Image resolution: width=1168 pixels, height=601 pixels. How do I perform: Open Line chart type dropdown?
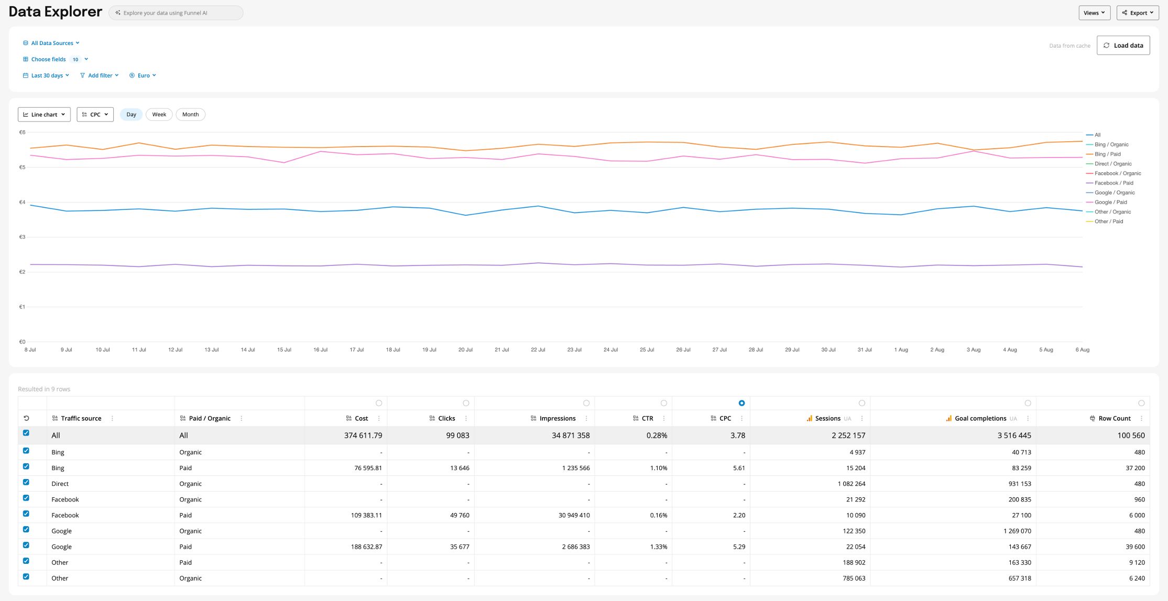point(44,115)
